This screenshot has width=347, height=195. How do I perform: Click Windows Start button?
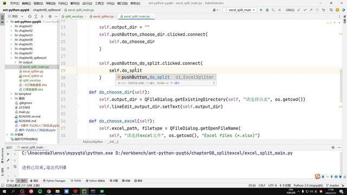point(4,191)
